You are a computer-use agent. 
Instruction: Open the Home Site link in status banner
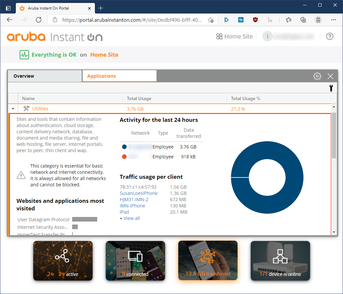click(x=104, y=55)
